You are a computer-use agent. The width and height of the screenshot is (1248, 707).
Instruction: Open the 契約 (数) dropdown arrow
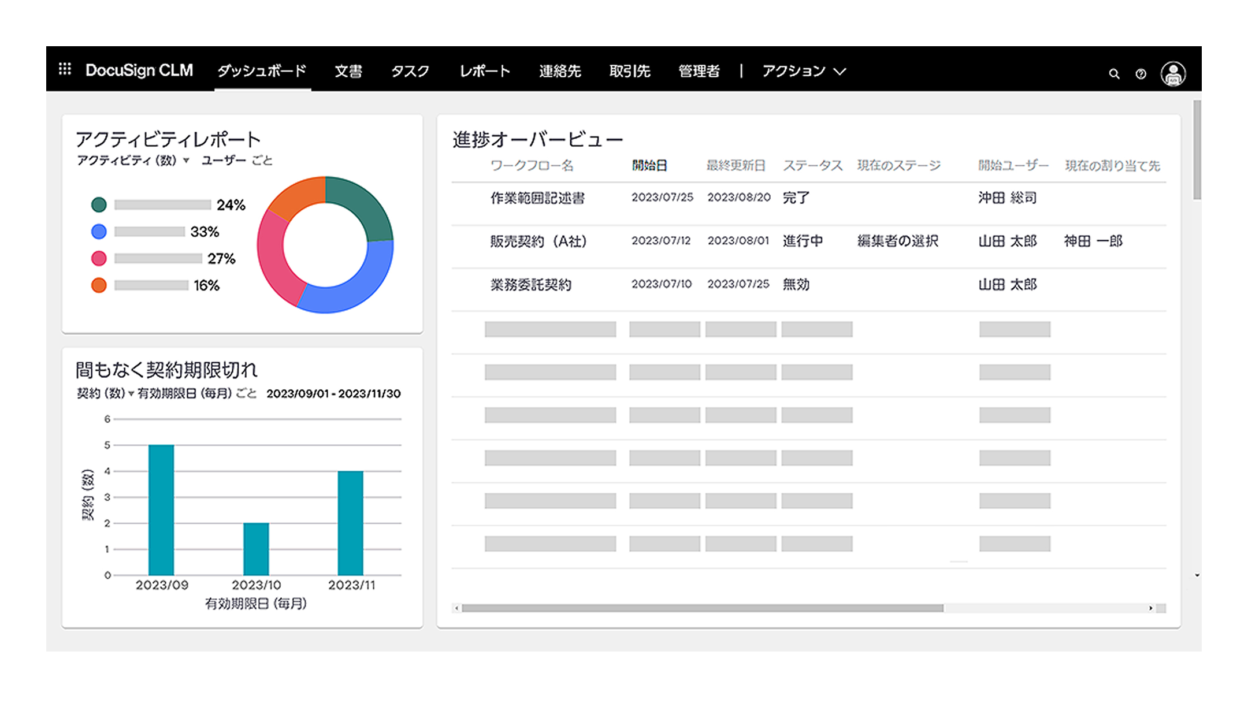(x=131, y=394)
